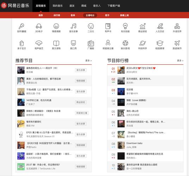Select the 主播电台 sub-navigation tab
This screenshot has width=189, height=176.
point(90,15)
